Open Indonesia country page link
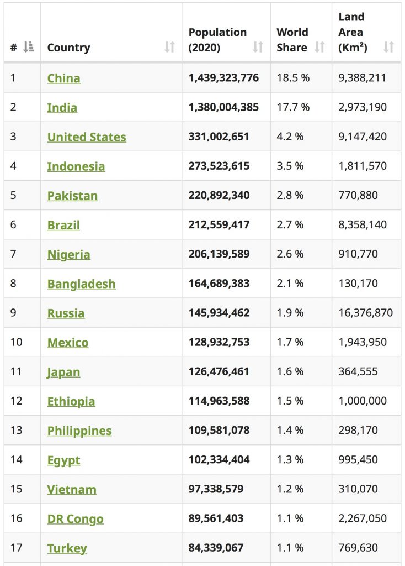This screenshot has height=566, width=405. (x=76, y=166)
